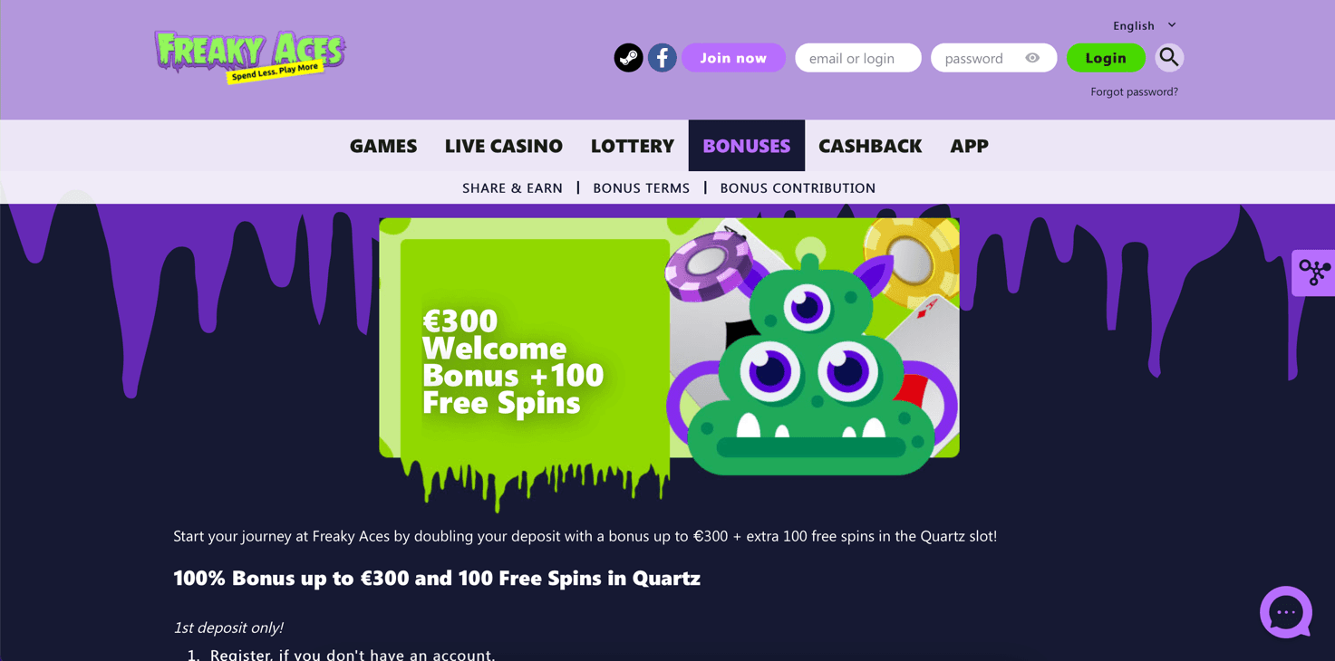Open the Cashback page

pyautogui.click(x=870, y=146)
